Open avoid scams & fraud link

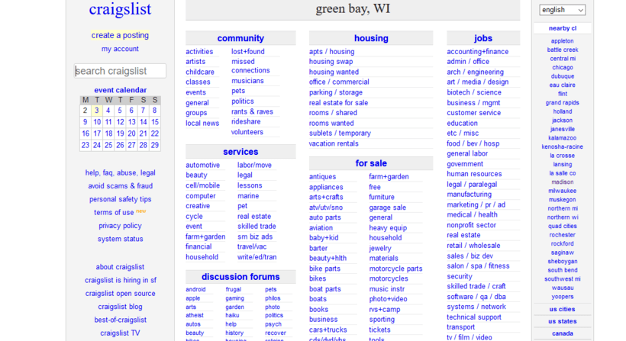pos(120,186)
